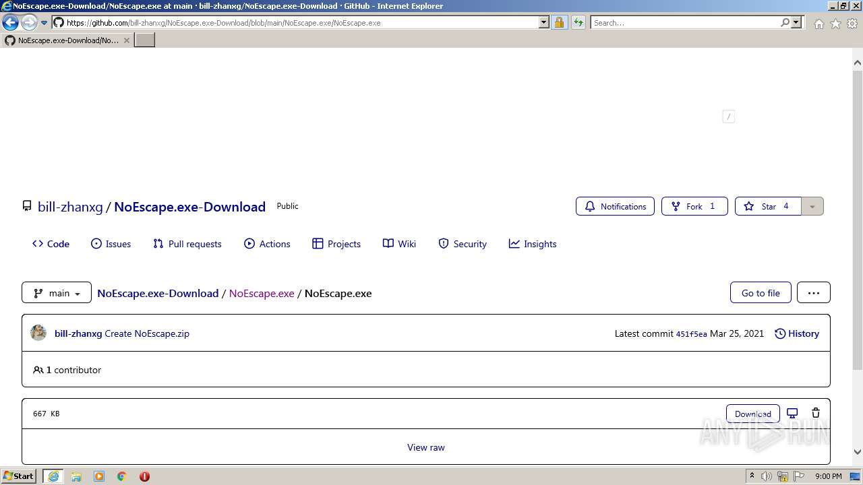Screen dimensions: 863x485
Task: Open the Action Center flag icon
Action: point(799,476)
